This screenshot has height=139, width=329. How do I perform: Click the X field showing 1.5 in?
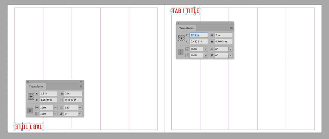pos(48,93)
